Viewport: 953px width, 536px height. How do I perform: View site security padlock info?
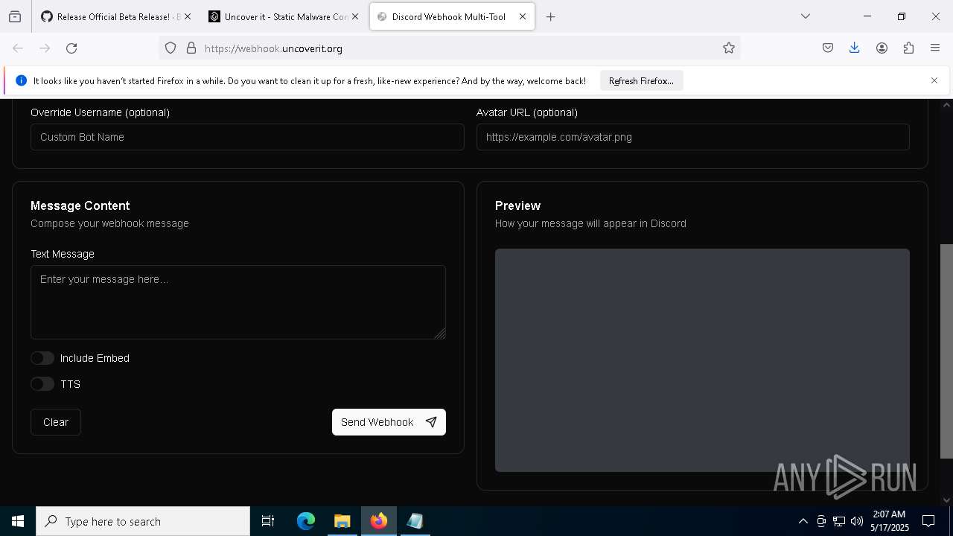[191, 48]
